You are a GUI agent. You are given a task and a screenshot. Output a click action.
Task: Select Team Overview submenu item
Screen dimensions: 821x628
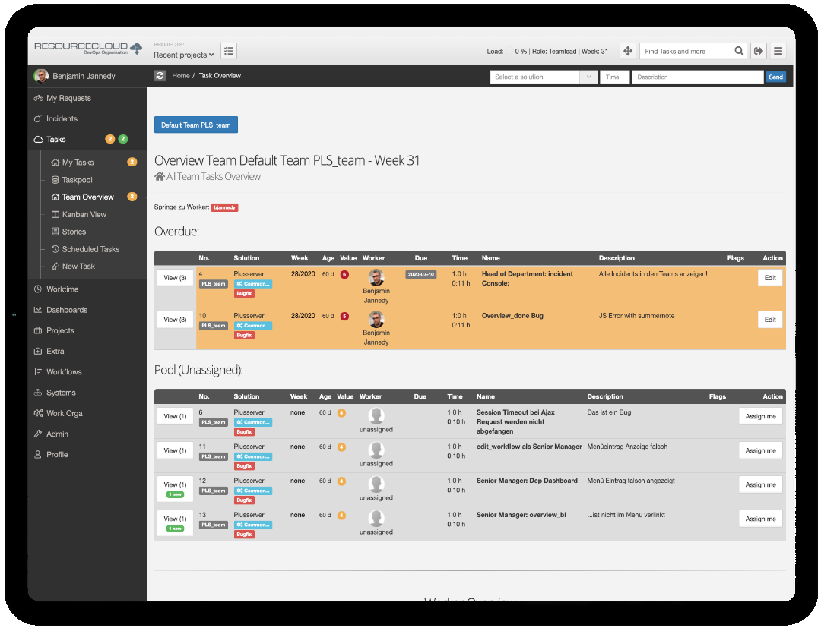click(89, 197)
